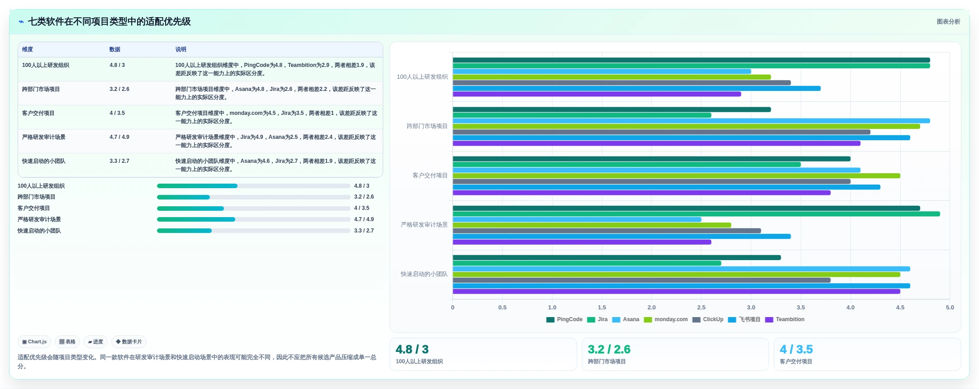The height and width of the screenshot is (389, 979).
Task: Click the y-axis label 严格研发审计场景
Action: (424, 225)
